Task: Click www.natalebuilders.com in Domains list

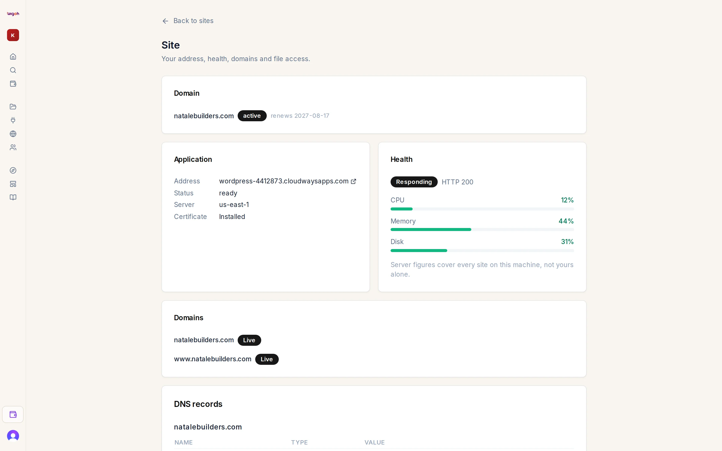Action: 212,359
